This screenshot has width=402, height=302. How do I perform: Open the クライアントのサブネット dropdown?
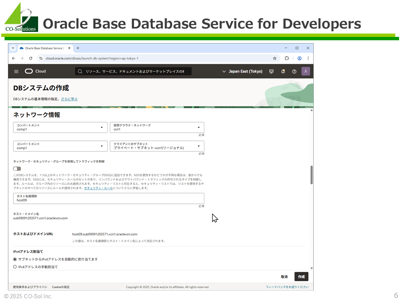pyautogui.click(x=157, y=146)
